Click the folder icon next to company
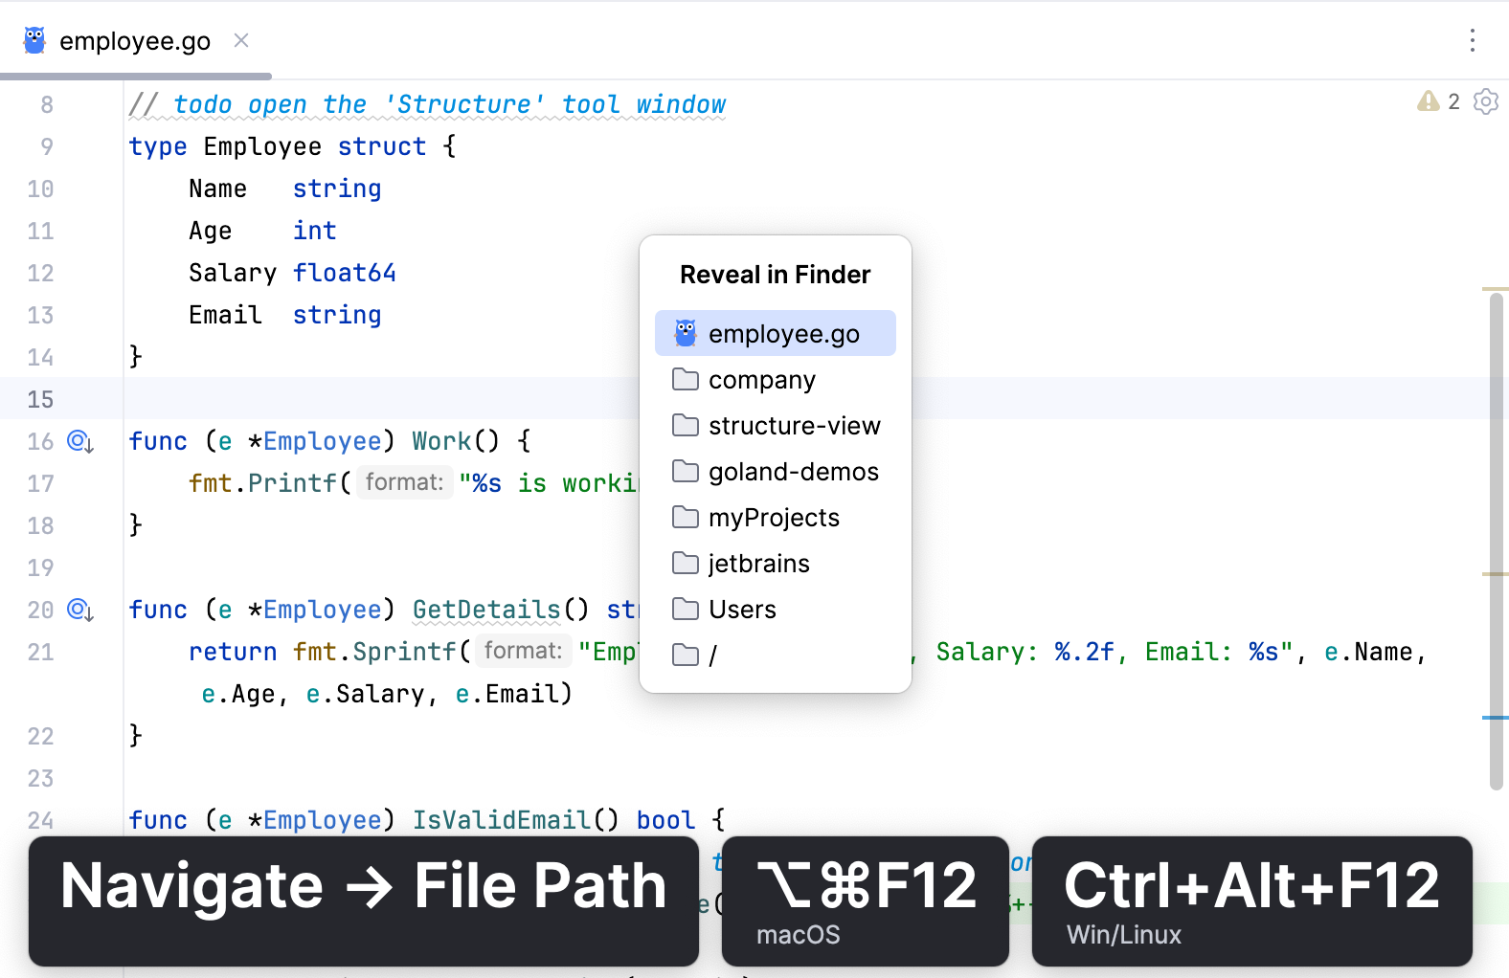 685,380
